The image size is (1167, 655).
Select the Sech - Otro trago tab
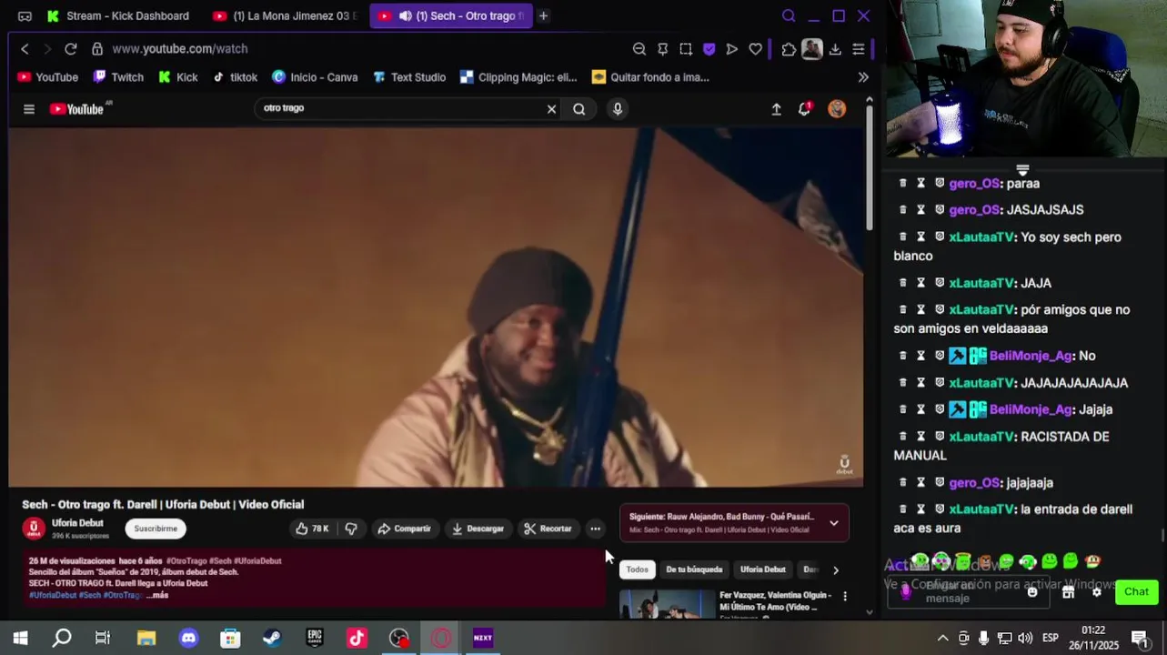pyautogui.click(x=450, y=15)
